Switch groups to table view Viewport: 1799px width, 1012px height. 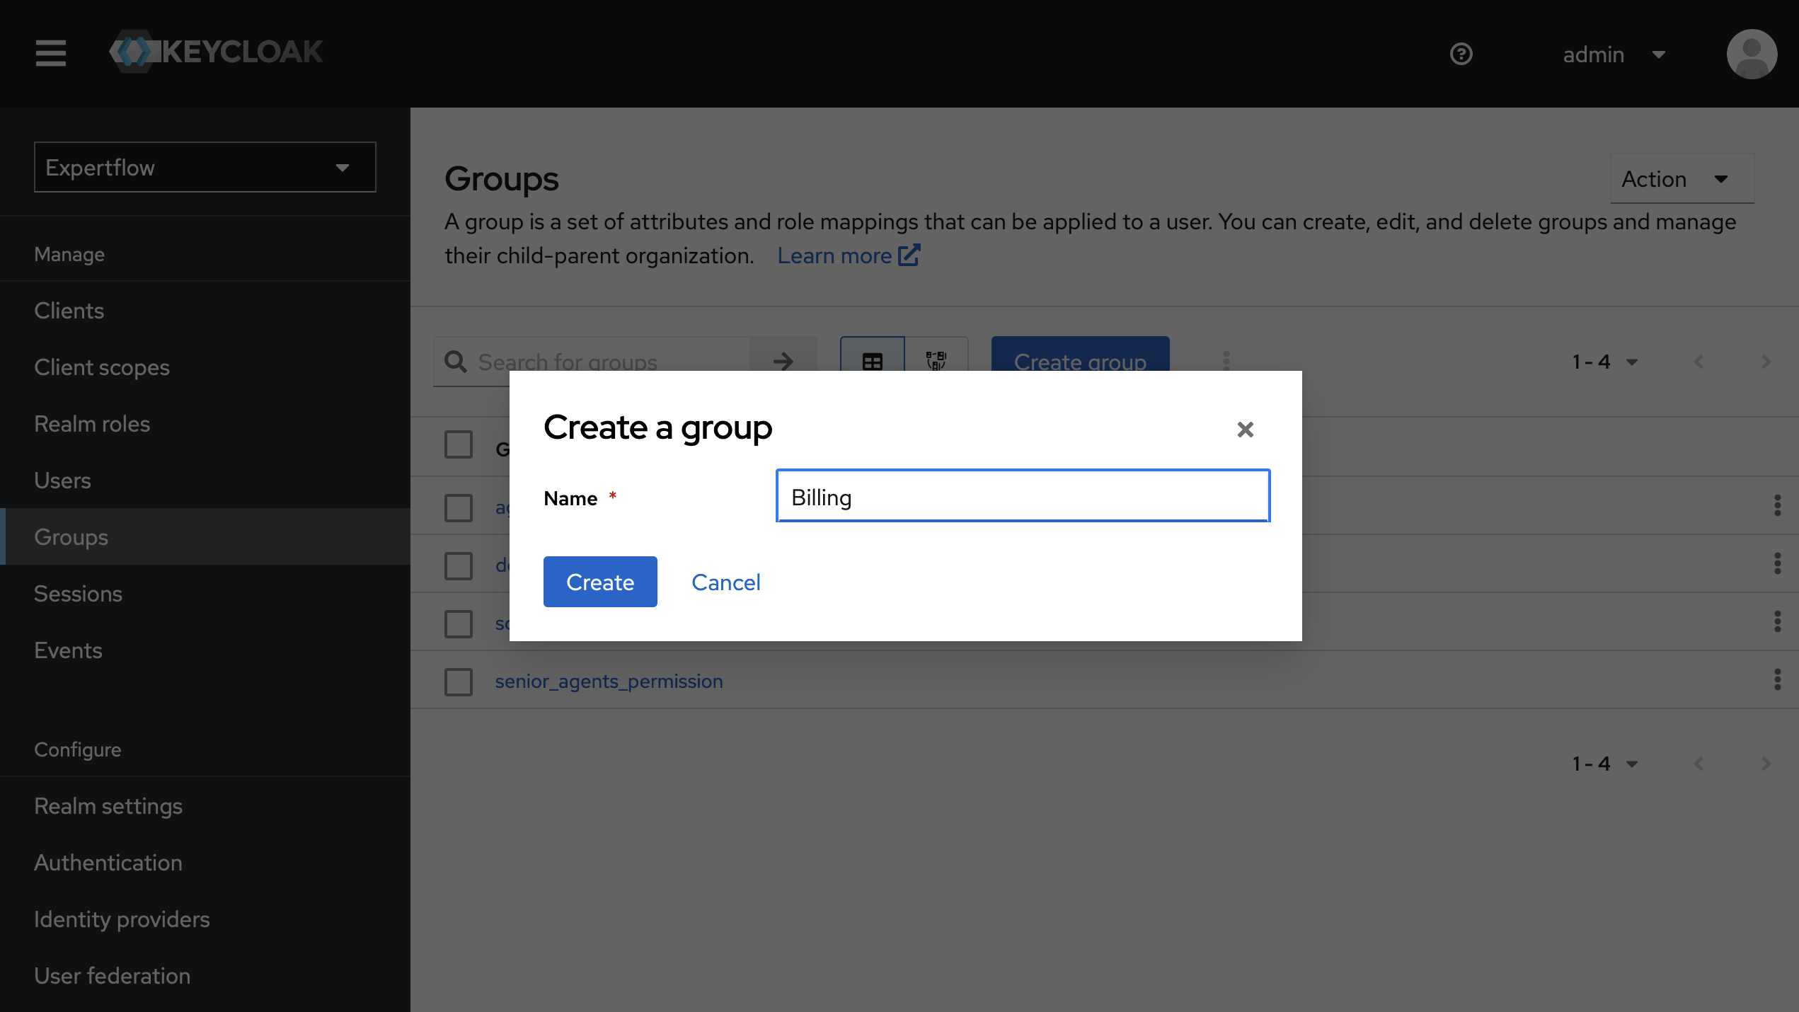coord(871,362)
